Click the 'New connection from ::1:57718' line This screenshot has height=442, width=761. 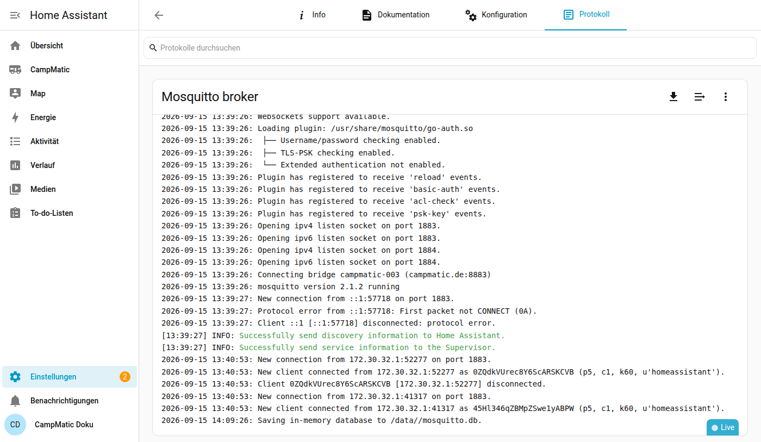[308, 298]
